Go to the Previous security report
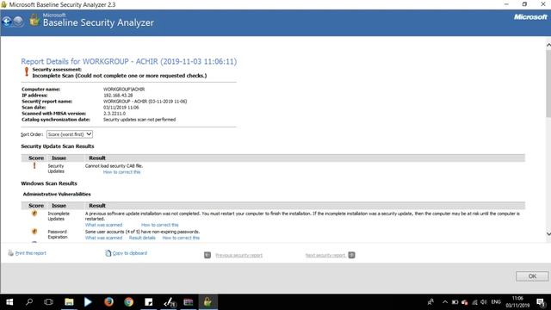 coord(239,255)
